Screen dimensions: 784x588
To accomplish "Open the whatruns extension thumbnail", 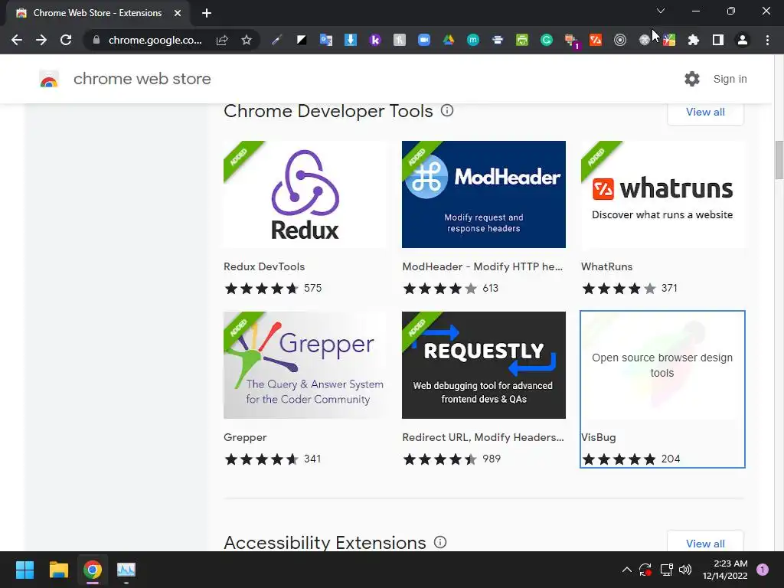I will [663, 194].
